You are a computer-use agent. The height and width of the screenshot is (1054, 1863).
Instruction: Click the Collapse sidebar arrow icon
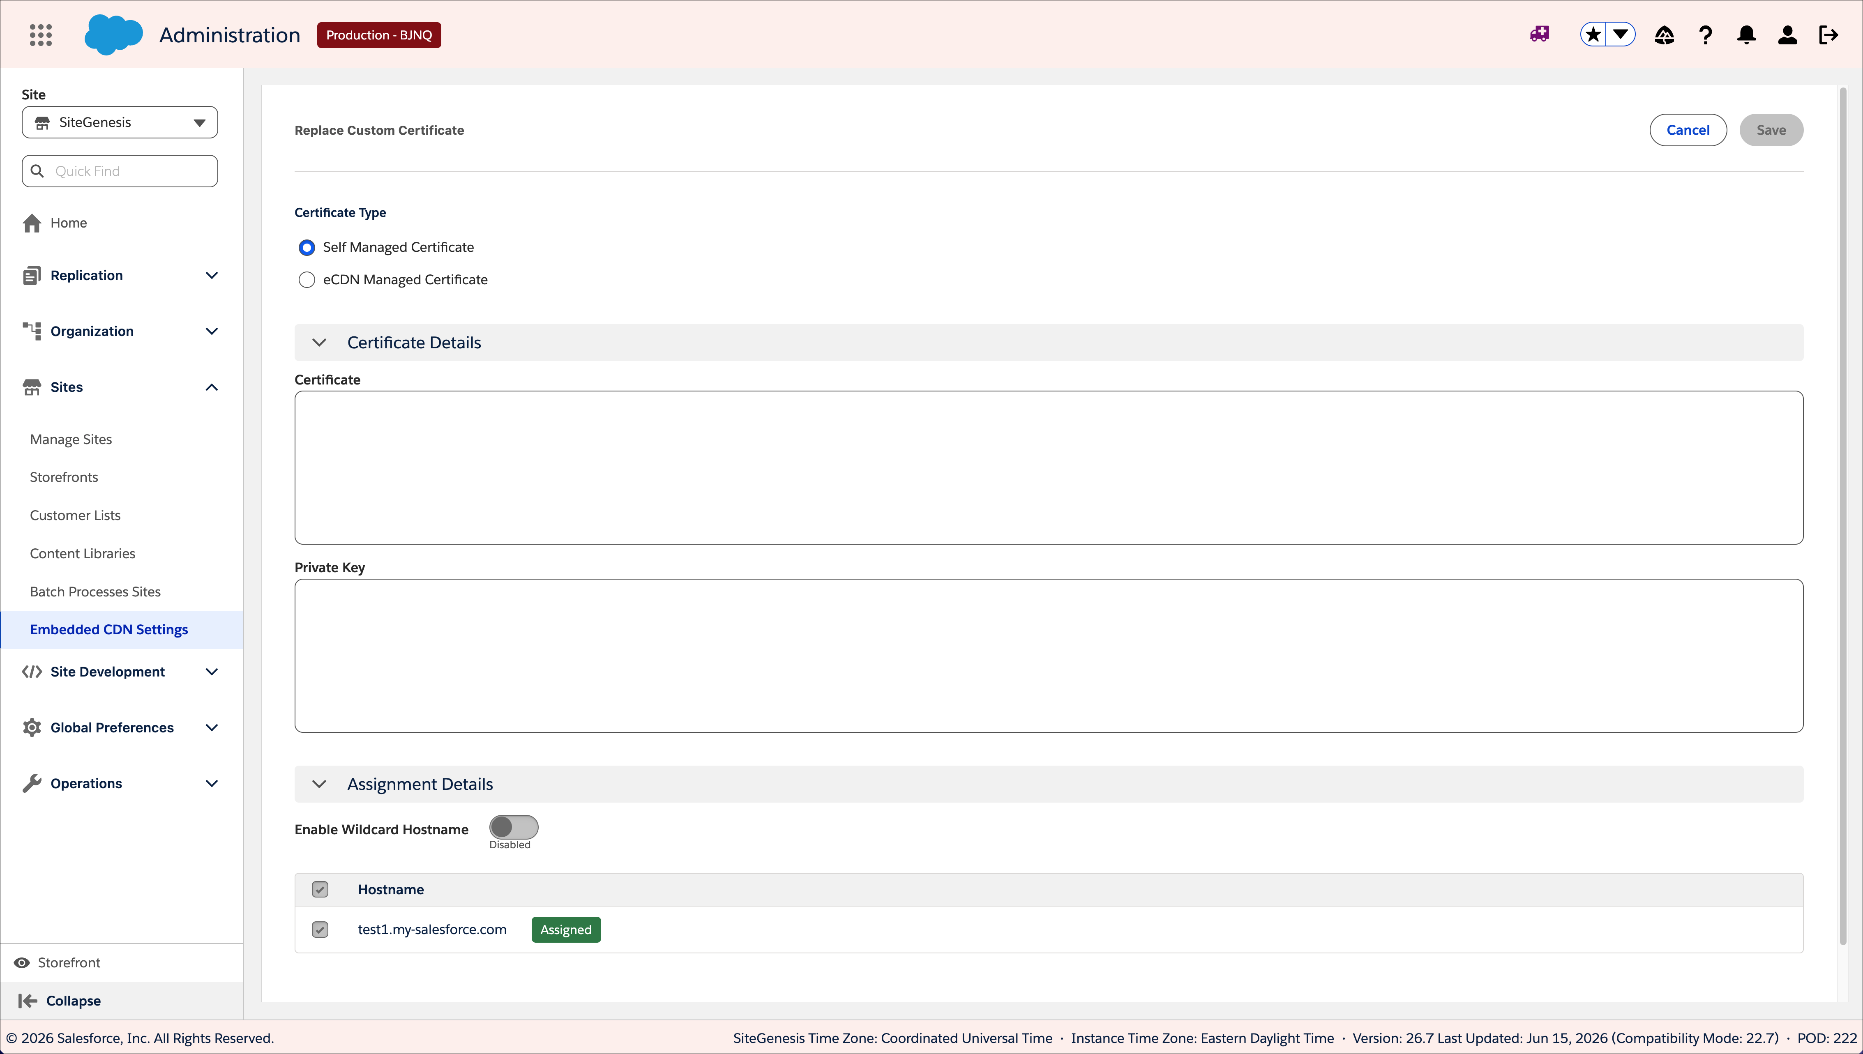[28, 1001]
